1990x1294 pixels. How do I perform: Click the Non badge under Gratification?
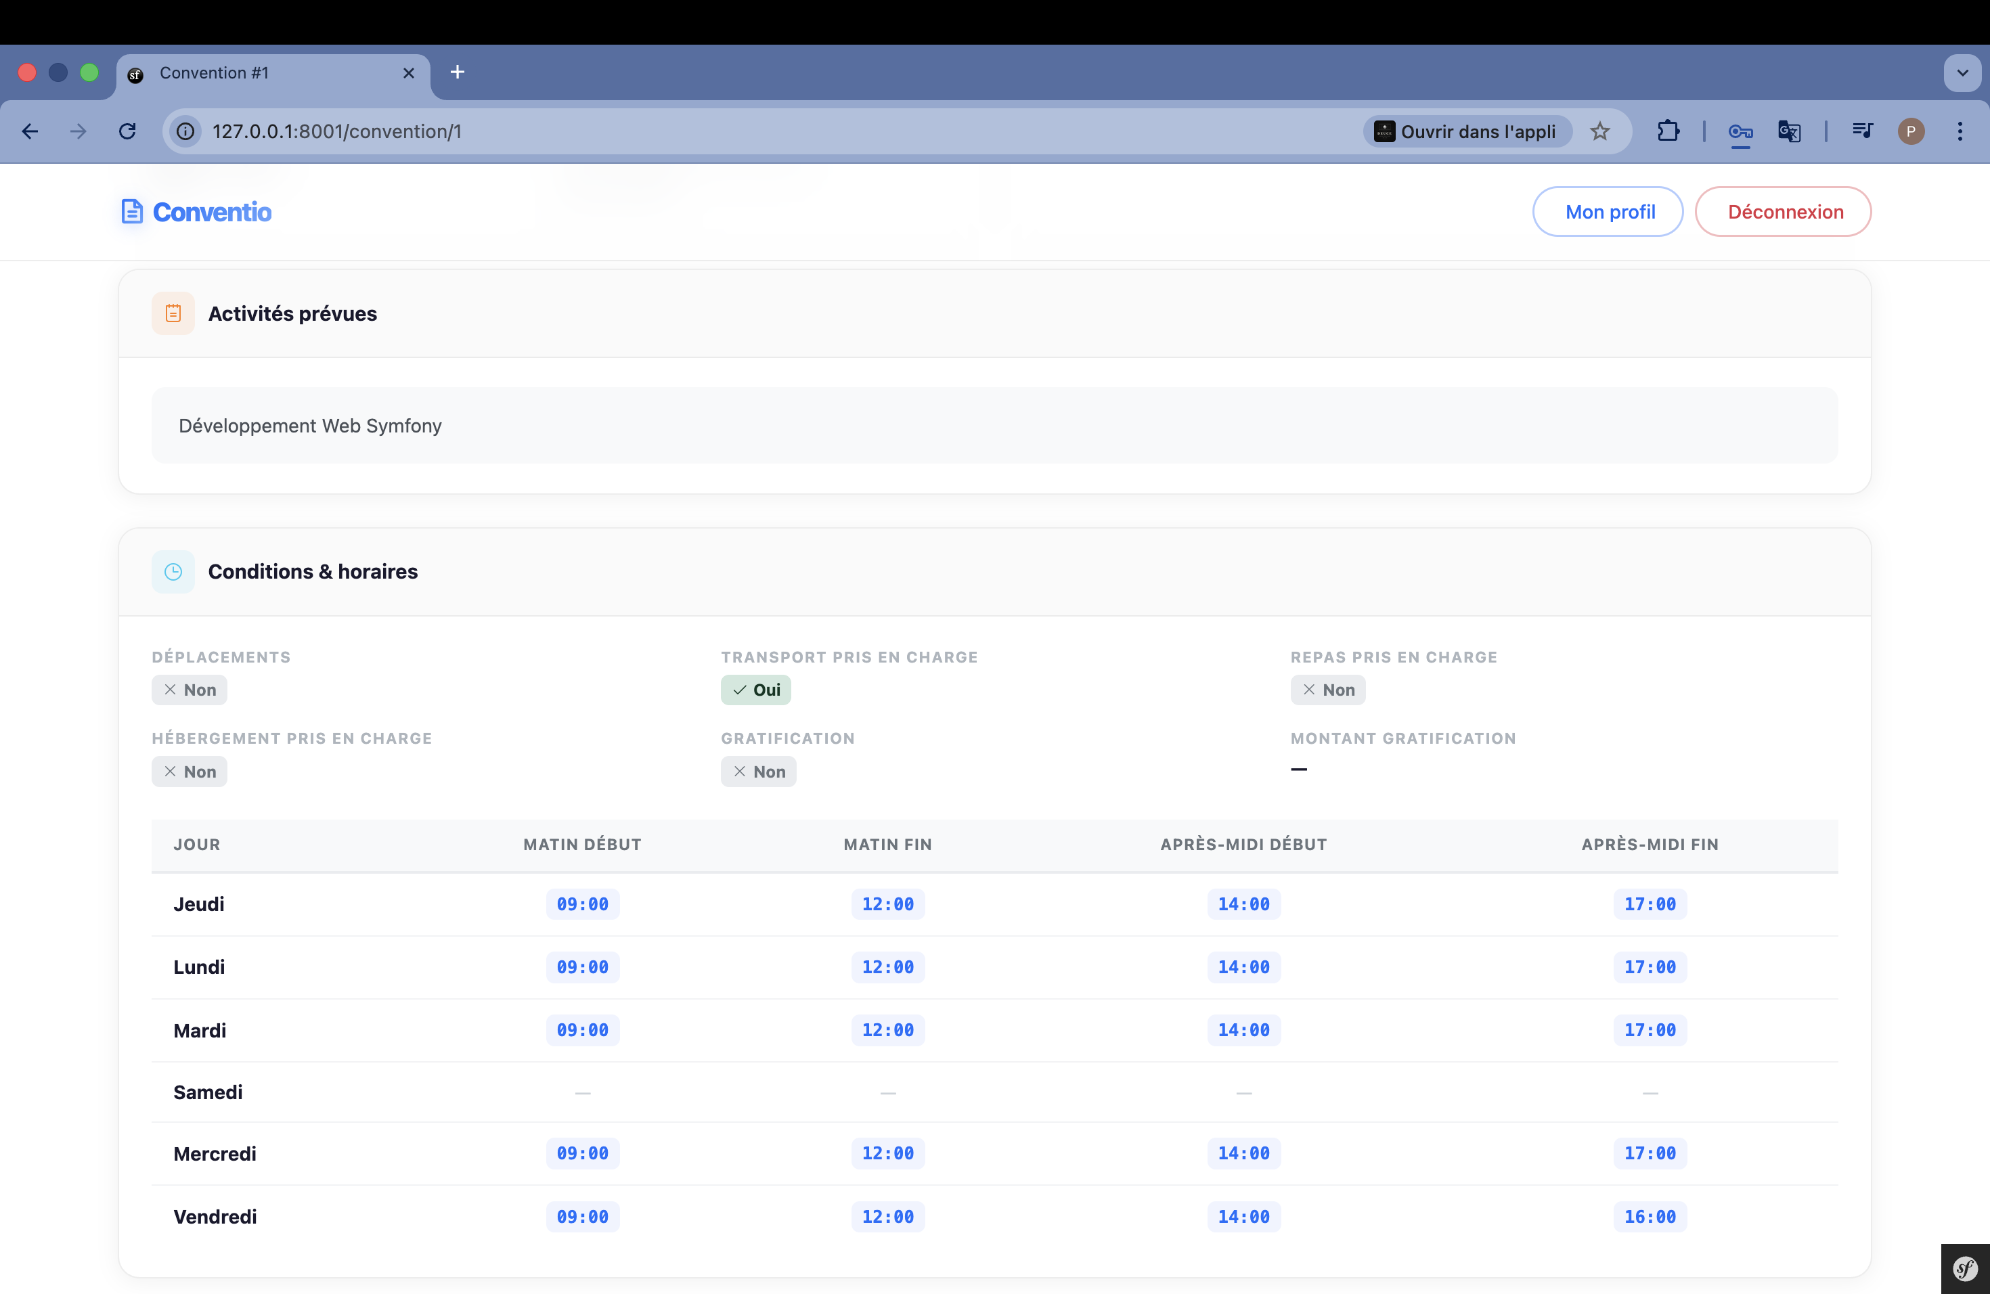click(x=758, y=772)
